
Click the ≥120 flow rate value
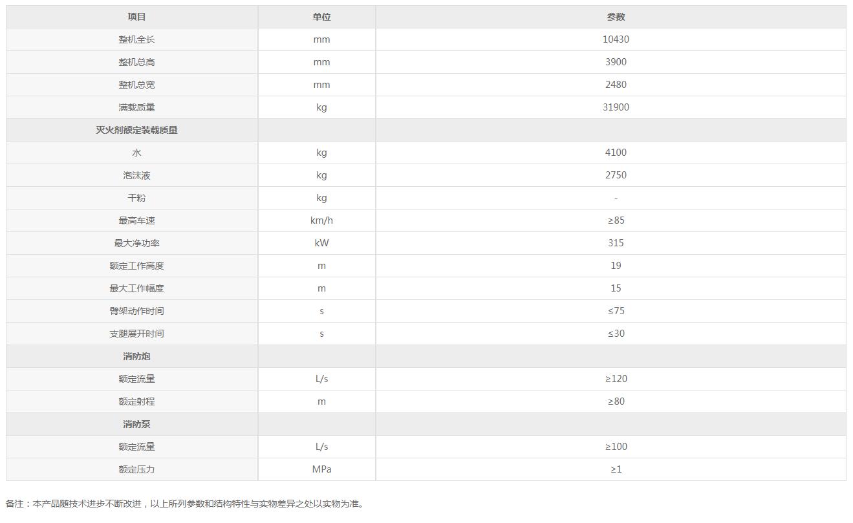click(x=616, y=379)
